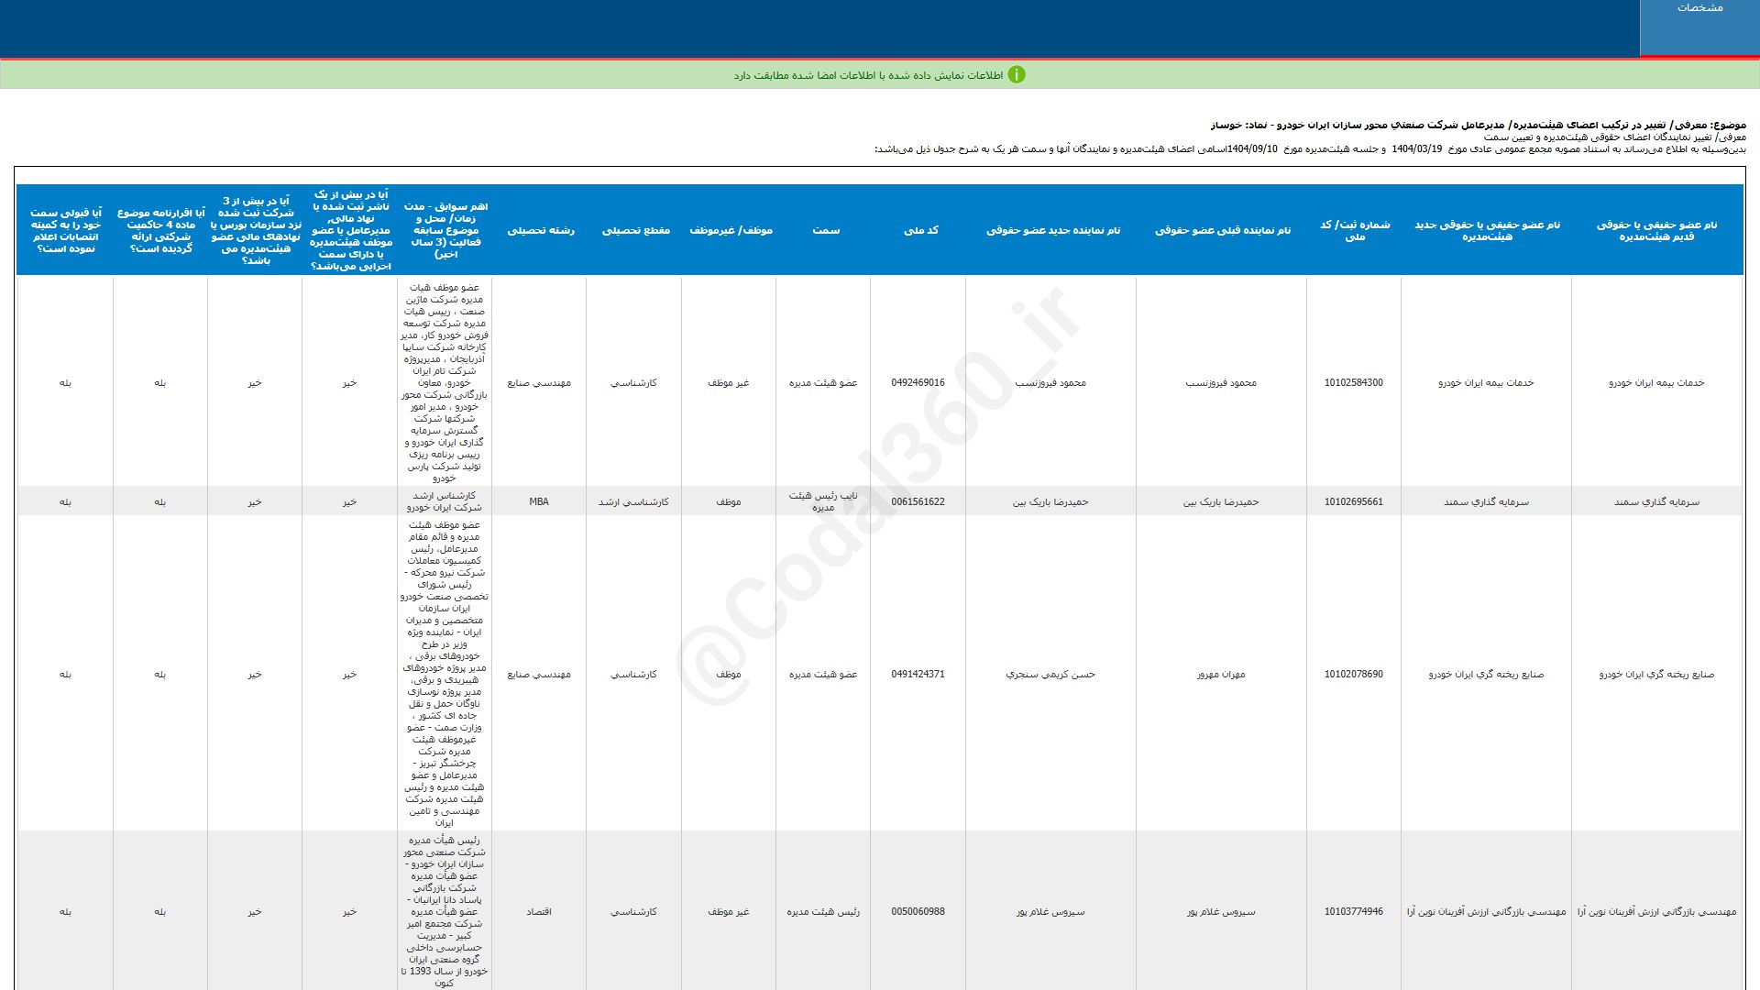Click registration number 10103774946
Image resolution: width=1760 pixels, height=990 pixels.
[x=1353, y=911]
